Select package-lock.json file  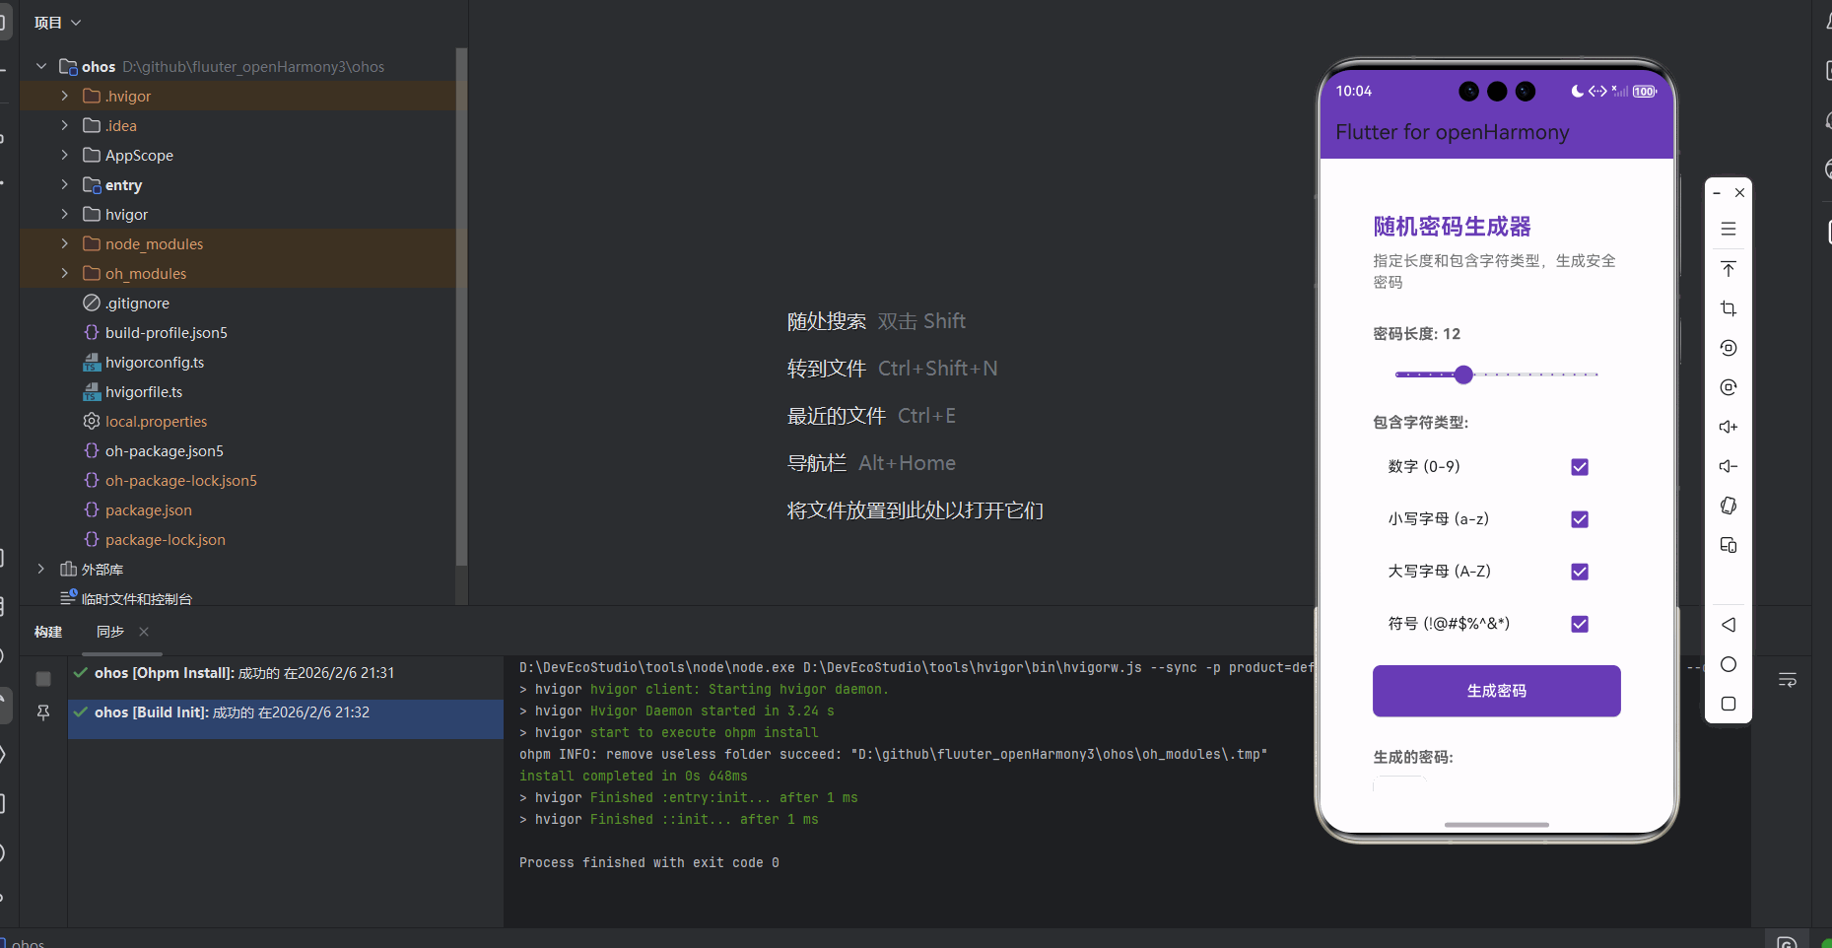tap(165, 540)
